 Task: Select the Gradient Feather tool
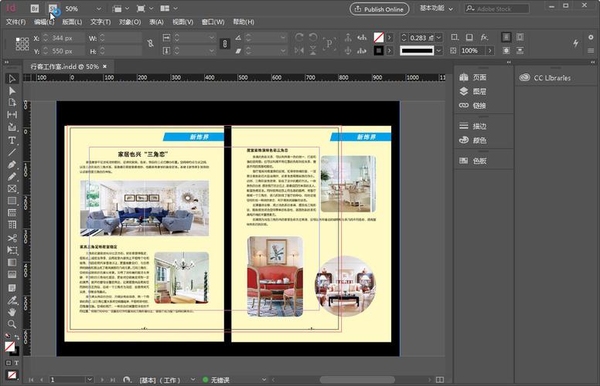click(12, 274)
